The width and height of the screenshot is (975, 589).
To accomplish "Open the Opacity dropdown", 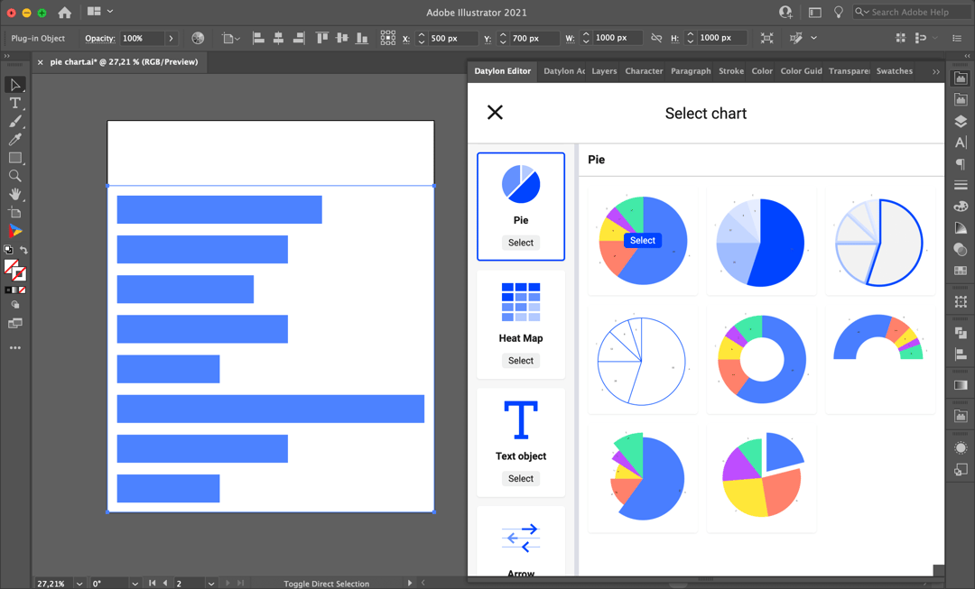I will point(169,38).
